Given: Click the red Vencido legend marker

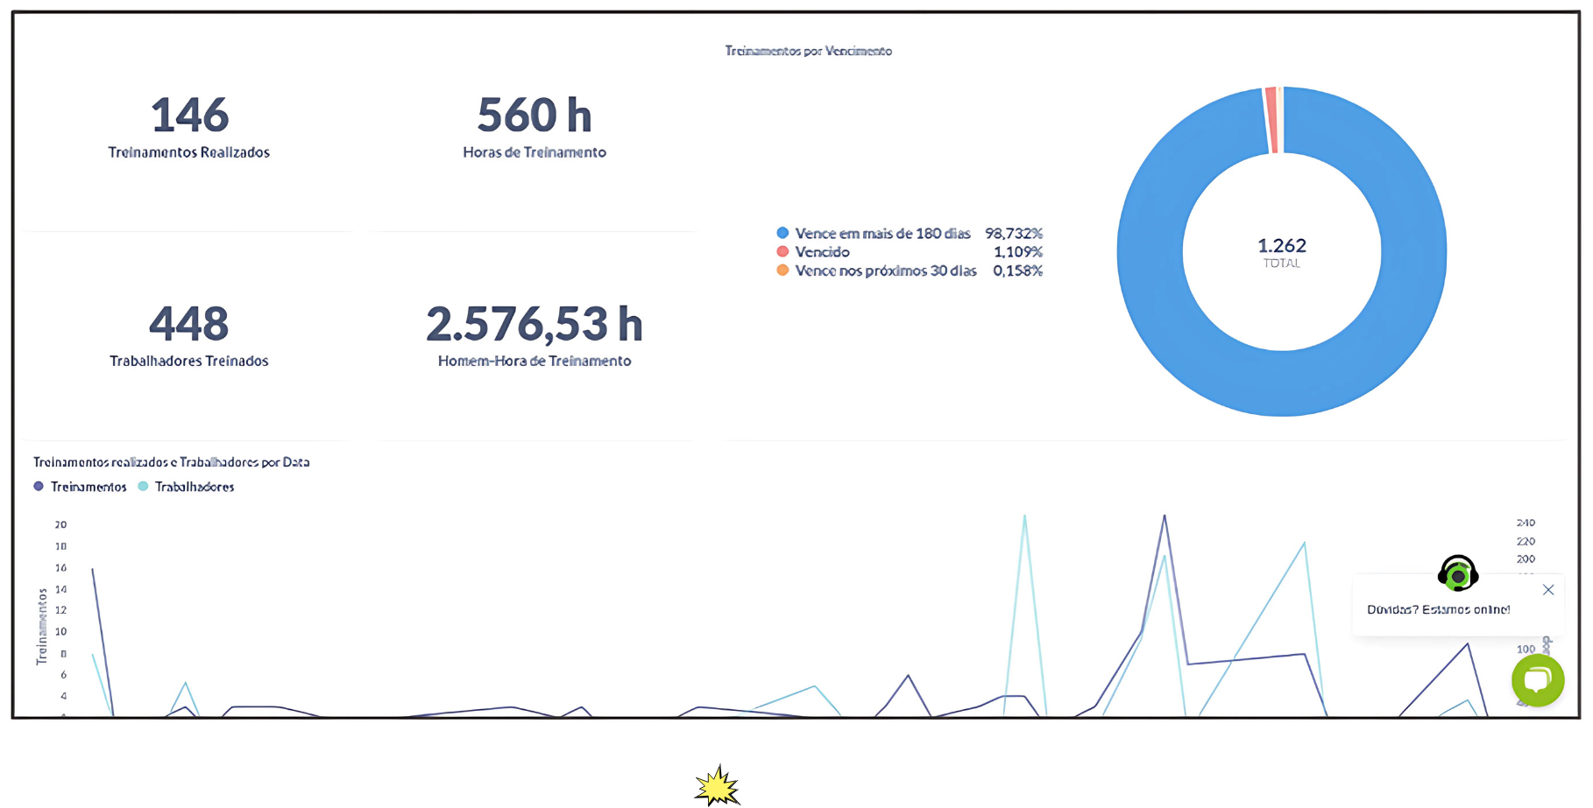Looking at the screenshot, I should tap(782, 252).
